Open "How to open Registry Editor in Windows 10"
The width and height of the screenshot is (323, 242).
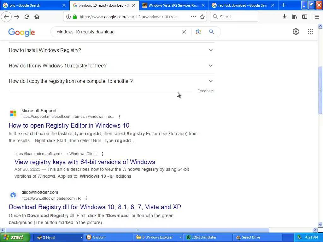pos(69,125)
